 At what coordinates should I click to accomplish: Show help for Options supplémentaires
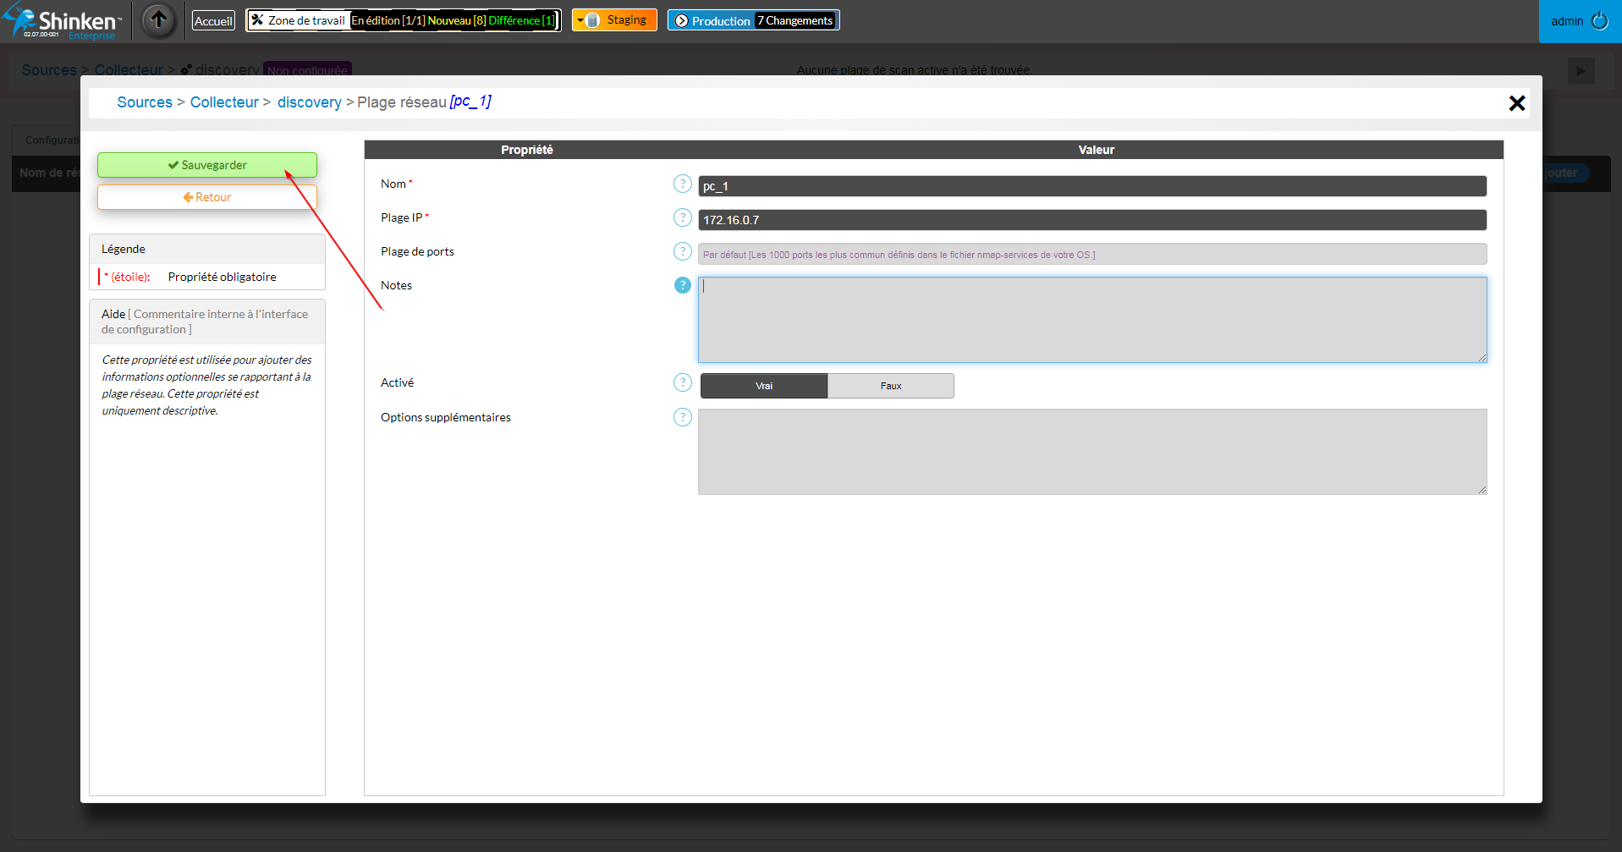pos(682,417)
